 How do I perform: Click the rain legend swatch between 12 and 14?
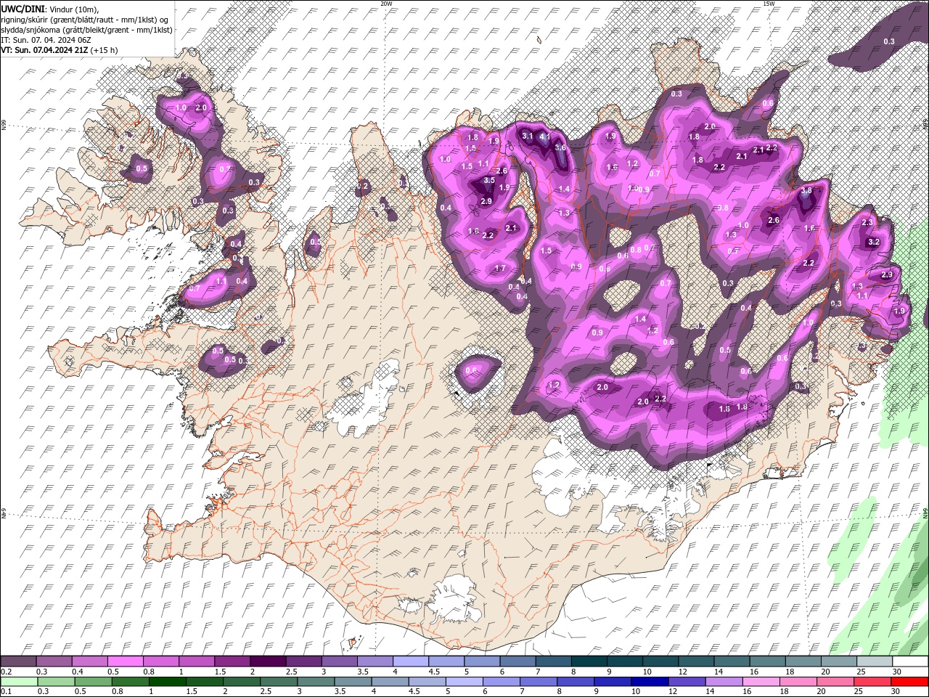point(687,681)
